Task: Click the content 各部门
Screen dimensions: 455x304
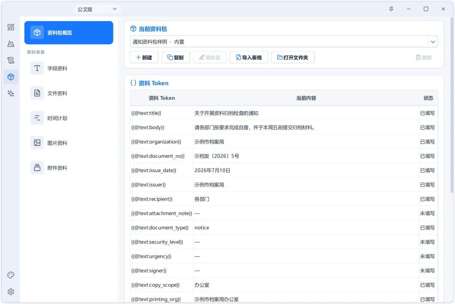Action: point(202,199)
